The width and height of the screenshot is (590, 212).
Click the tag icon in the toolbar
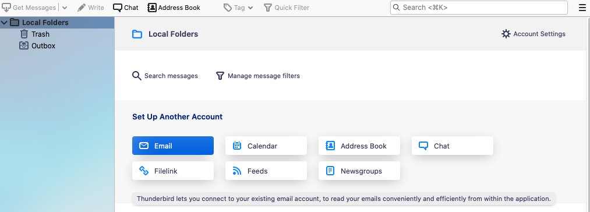227,8
